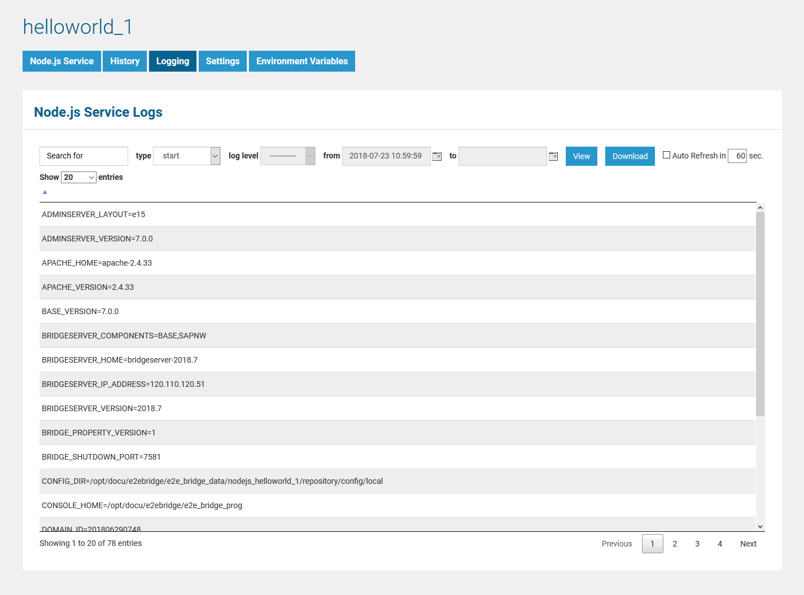Go to the Settings tab
Viewport: 804px width, 595px height.
pos(222,61)
